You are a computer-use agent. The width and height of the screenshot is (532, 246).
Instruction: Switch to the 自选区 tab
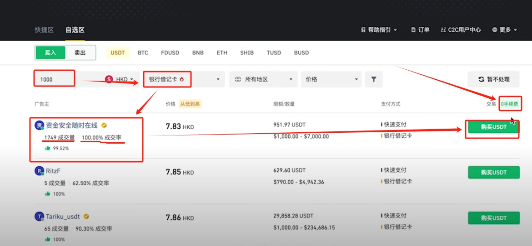(75, 30)
